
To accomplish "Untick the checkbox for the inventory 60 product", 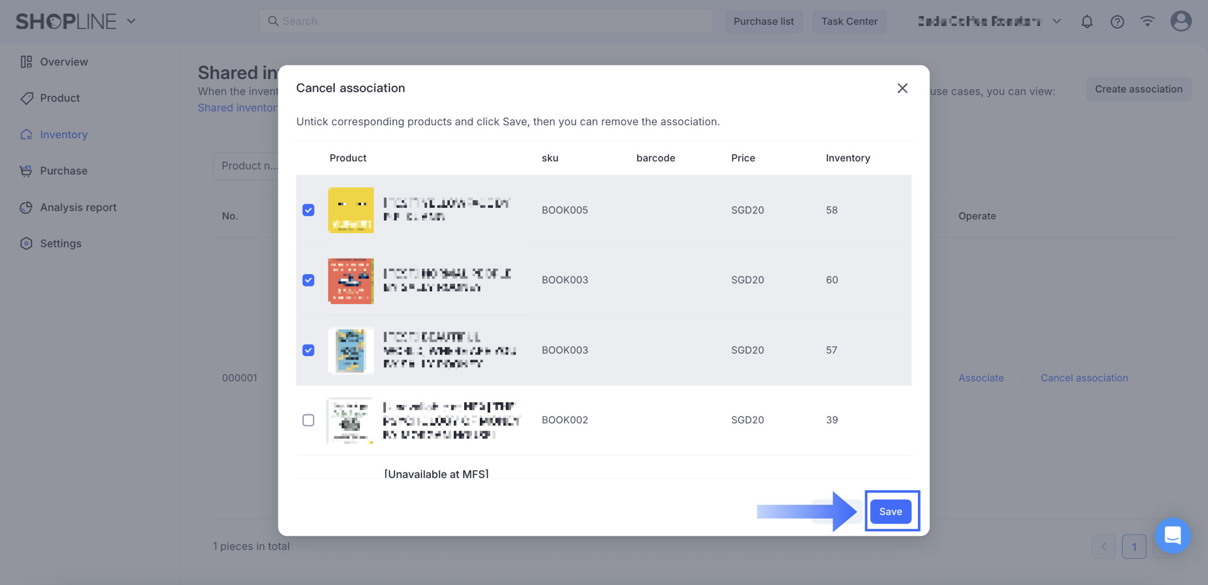I will (x=308, y=280).
